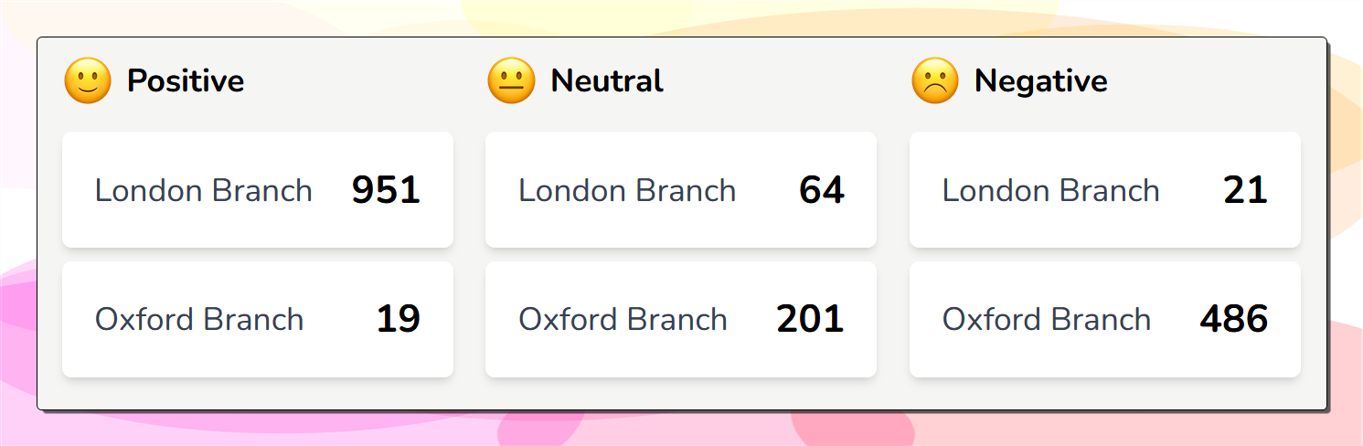Screen dimensions: 1363x446
Task: Click the 951 positive count
Action: [x=386, y=190]
